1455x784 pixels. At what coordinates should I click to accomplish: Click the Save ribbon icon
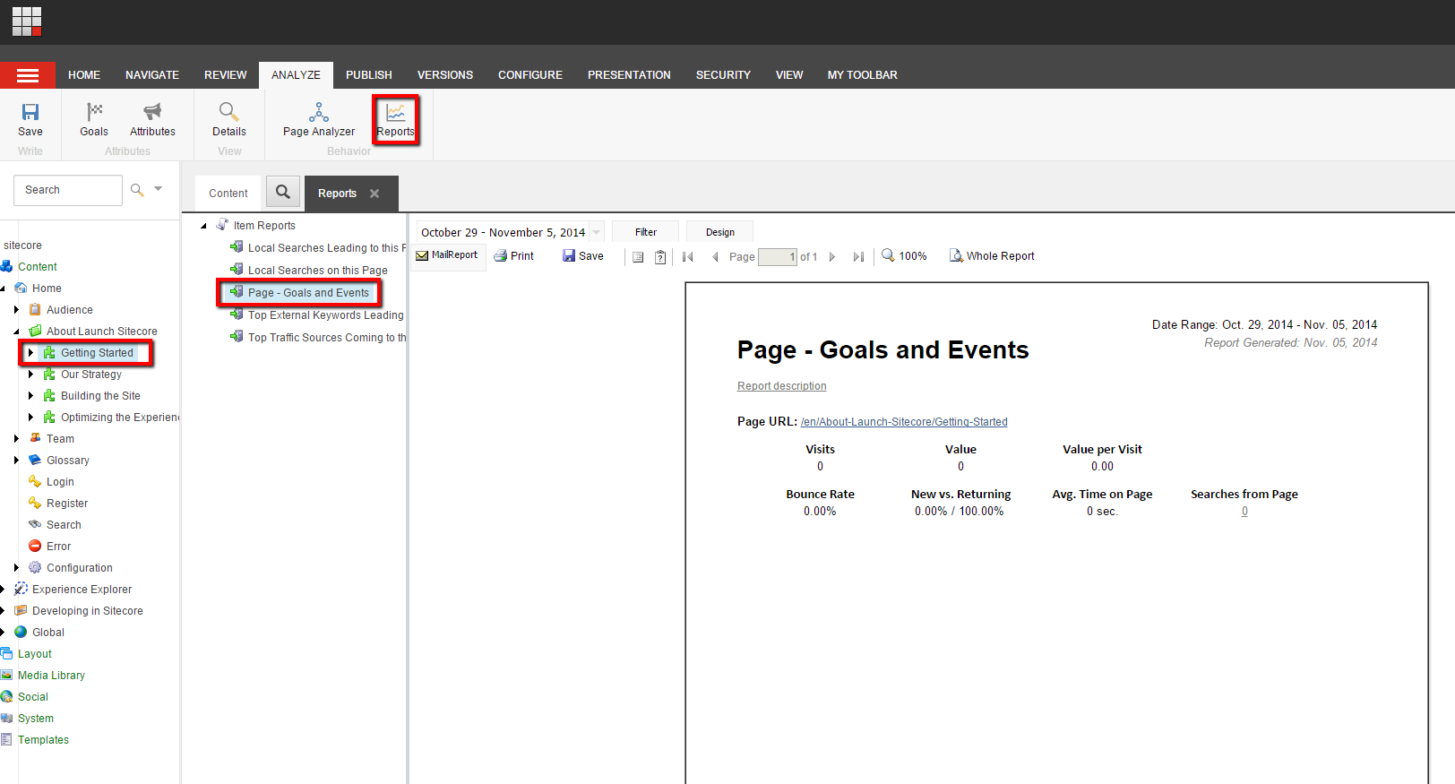30,112
